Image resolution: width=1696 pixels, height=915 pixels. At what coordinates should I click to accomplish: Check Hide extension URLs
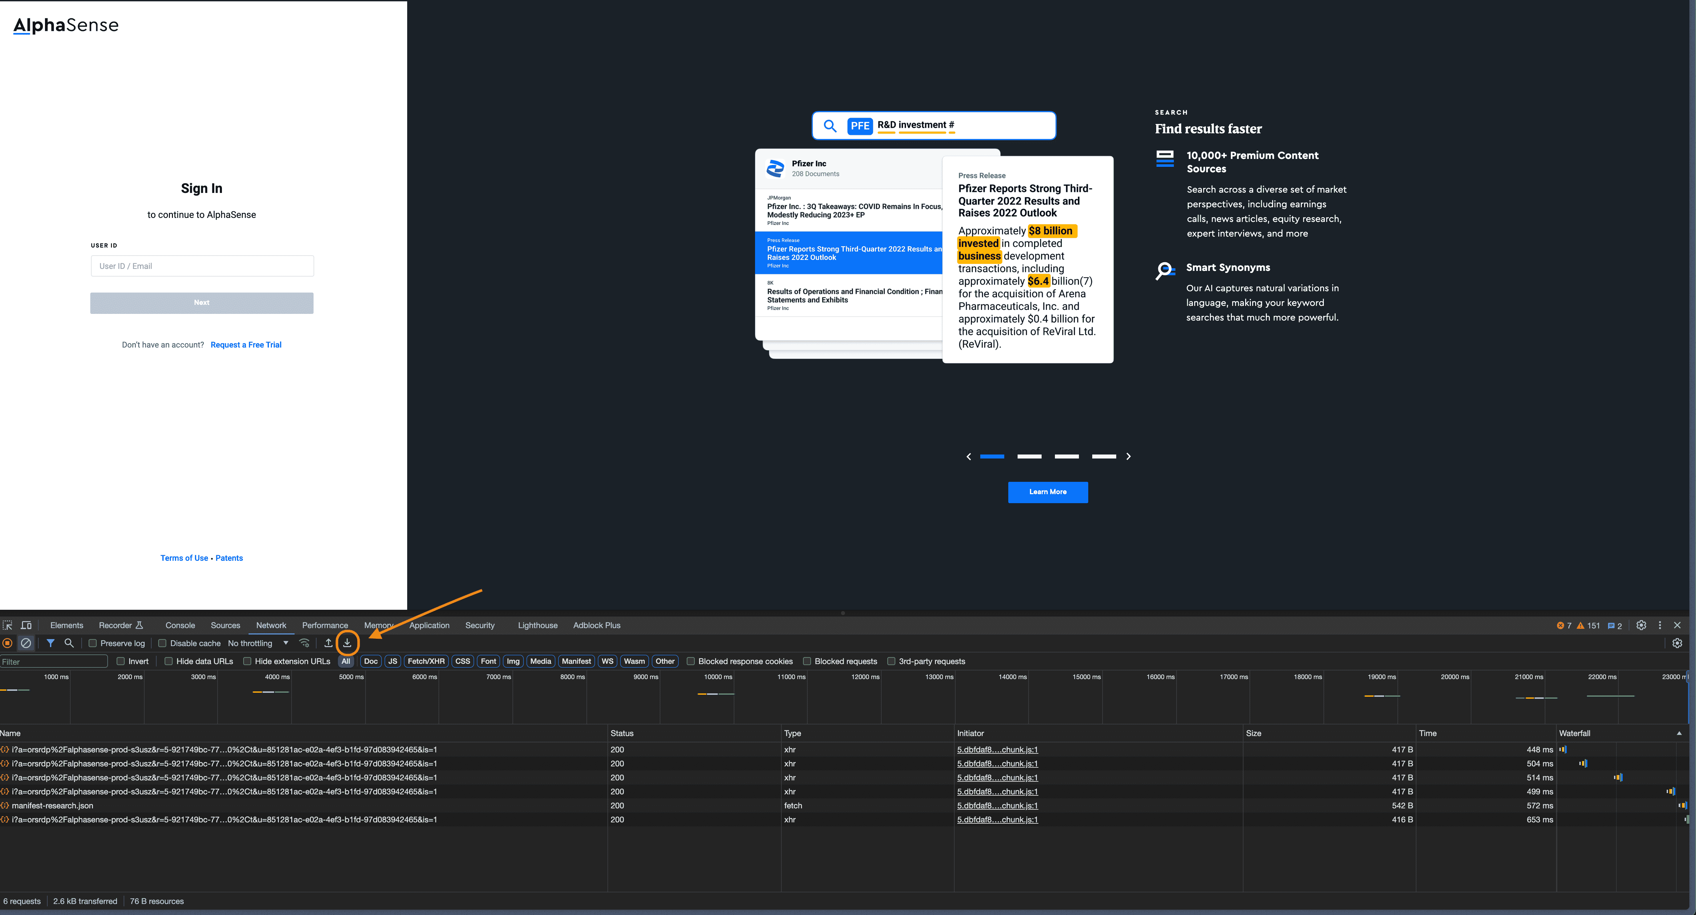pyautogui.click(x=247, y=661)
